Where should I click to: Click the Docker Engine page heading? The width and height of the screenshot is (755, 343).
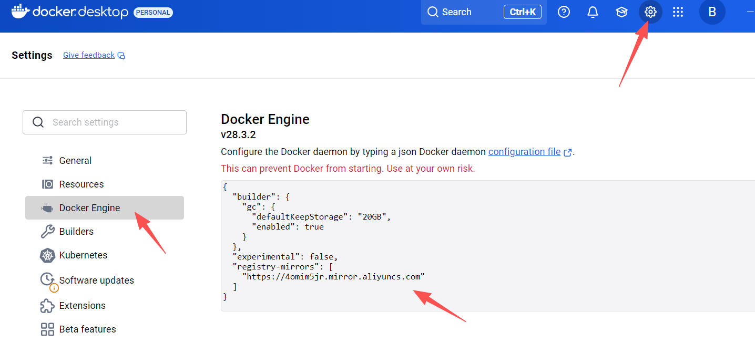pyautogui.click(x=265, y=119)
